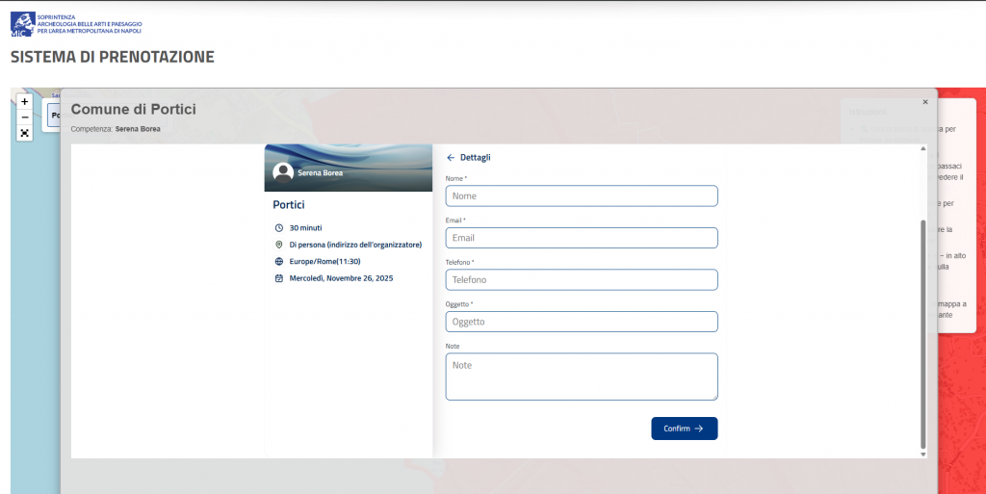Click the SISTEMA DI PRENOTAZIONE heading

pos(112,58)
